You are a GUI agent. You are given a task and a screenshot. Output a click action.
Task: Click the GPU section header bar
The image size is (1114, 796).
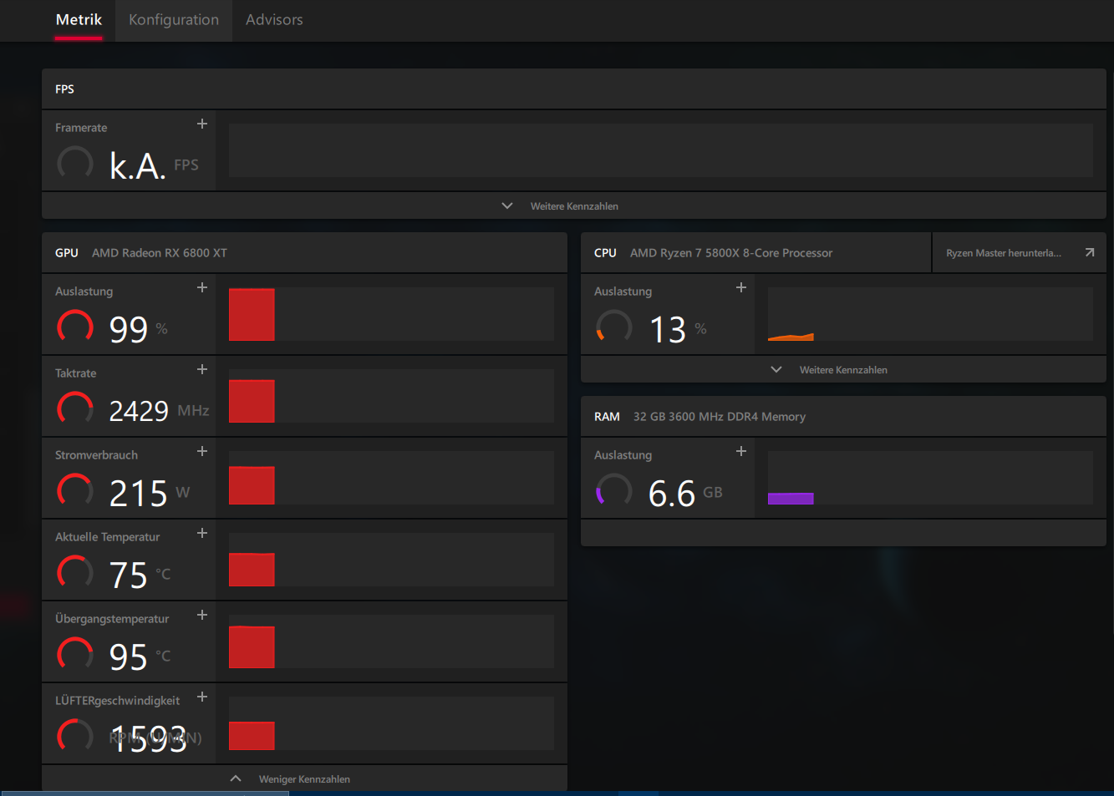[x=304, y=251]
